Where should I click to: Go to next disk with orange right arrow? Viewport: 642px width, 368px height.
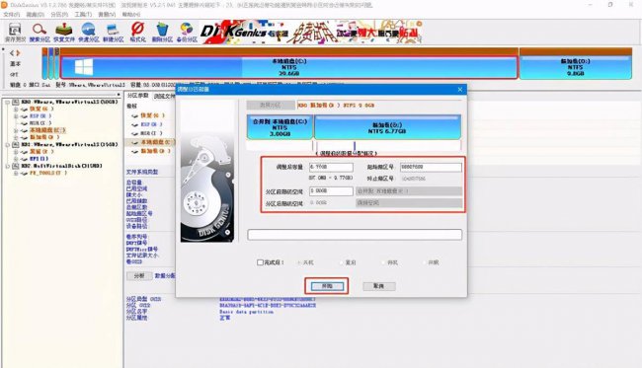[x=18, y=53]
